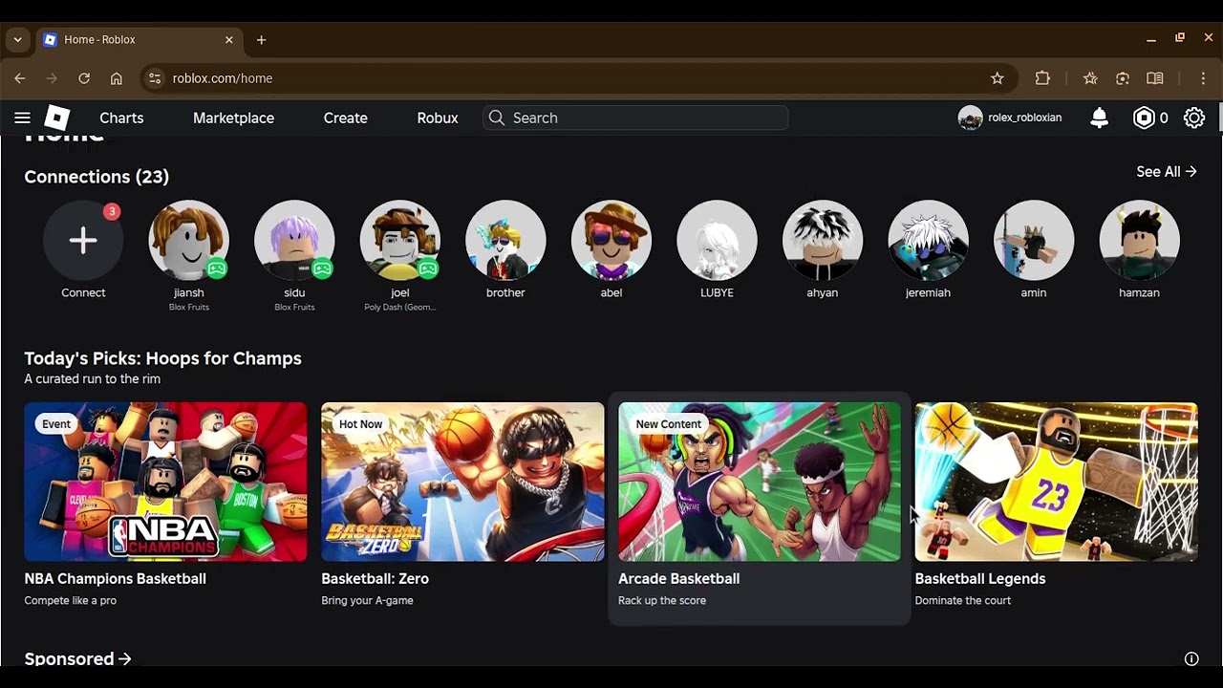Open the Basketball Legends title link

(x=979, y=578)
